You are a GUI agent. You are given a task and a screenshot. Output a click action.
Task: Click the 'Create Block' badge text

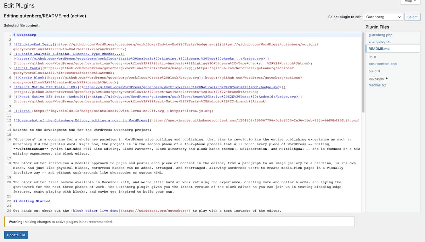tap(32, 77)
